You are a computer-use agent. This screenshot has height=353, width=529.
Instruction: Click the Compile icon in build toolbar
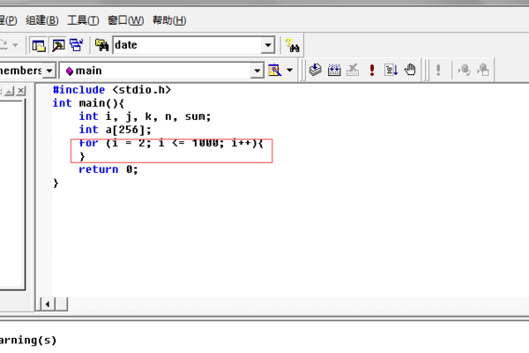tap(316, 70)
